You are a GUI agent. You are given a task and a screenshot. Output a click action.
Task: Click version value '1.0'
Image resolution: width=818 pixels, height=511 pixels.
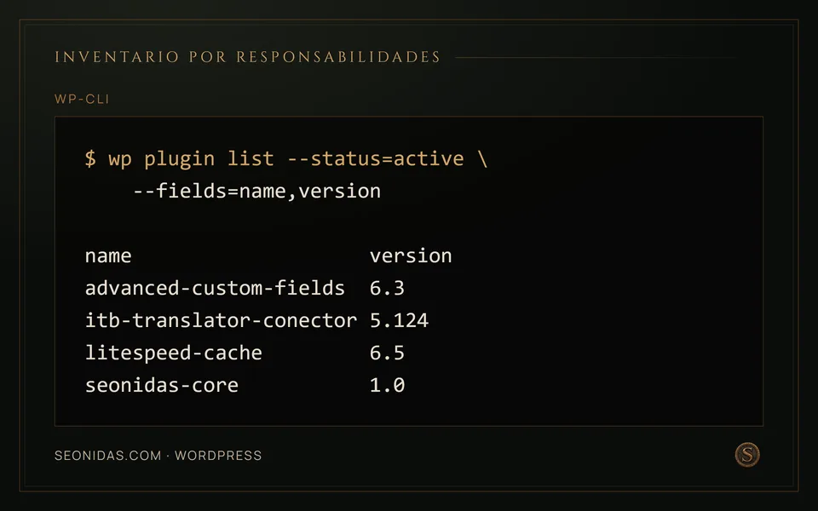pyautogui.click(x=387, y=385)
